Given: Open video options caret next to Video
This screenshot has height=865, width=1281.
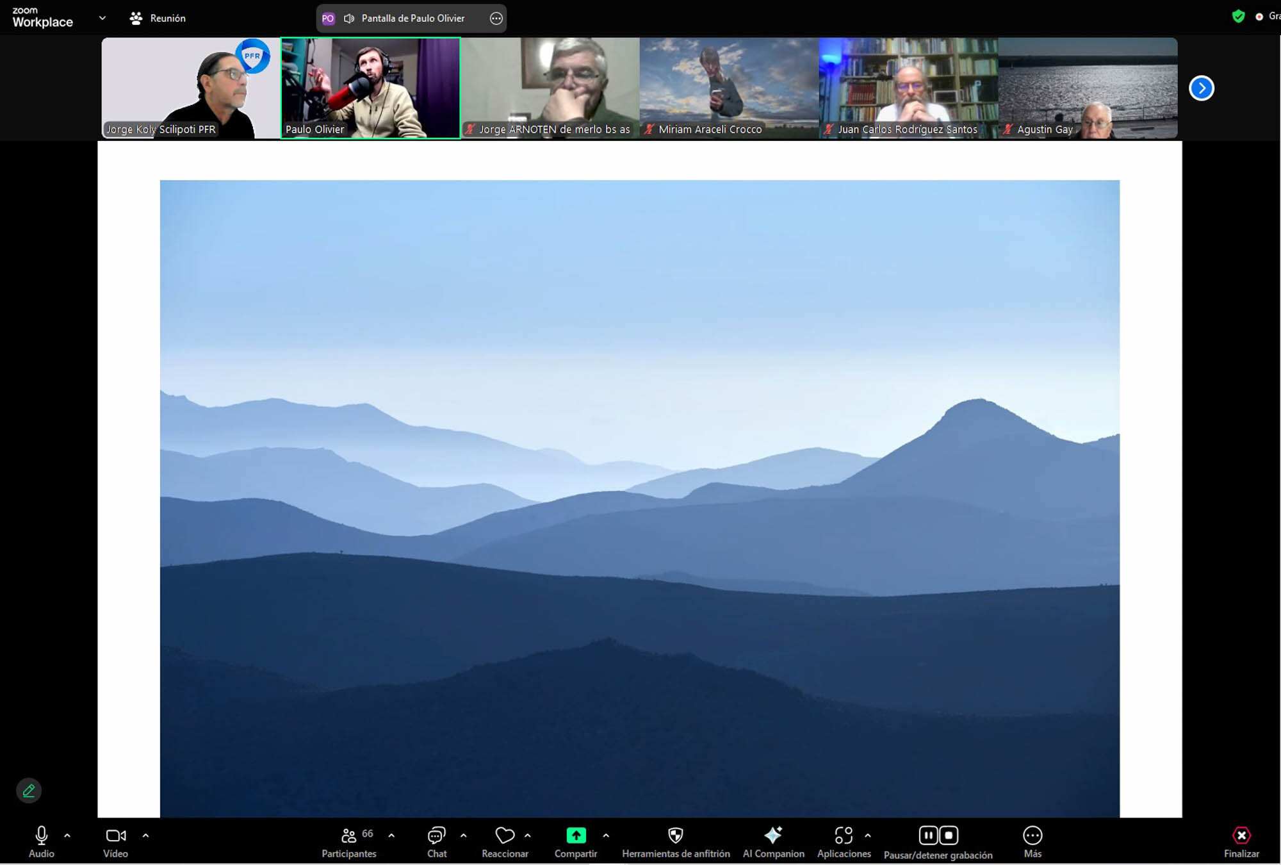Looking at the screenshot, I should point(145,836).
